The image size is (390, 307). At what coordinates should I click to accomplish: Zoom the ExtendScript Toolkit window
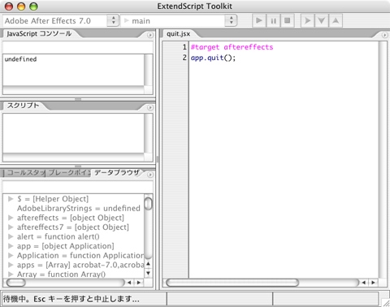point(33,6)
